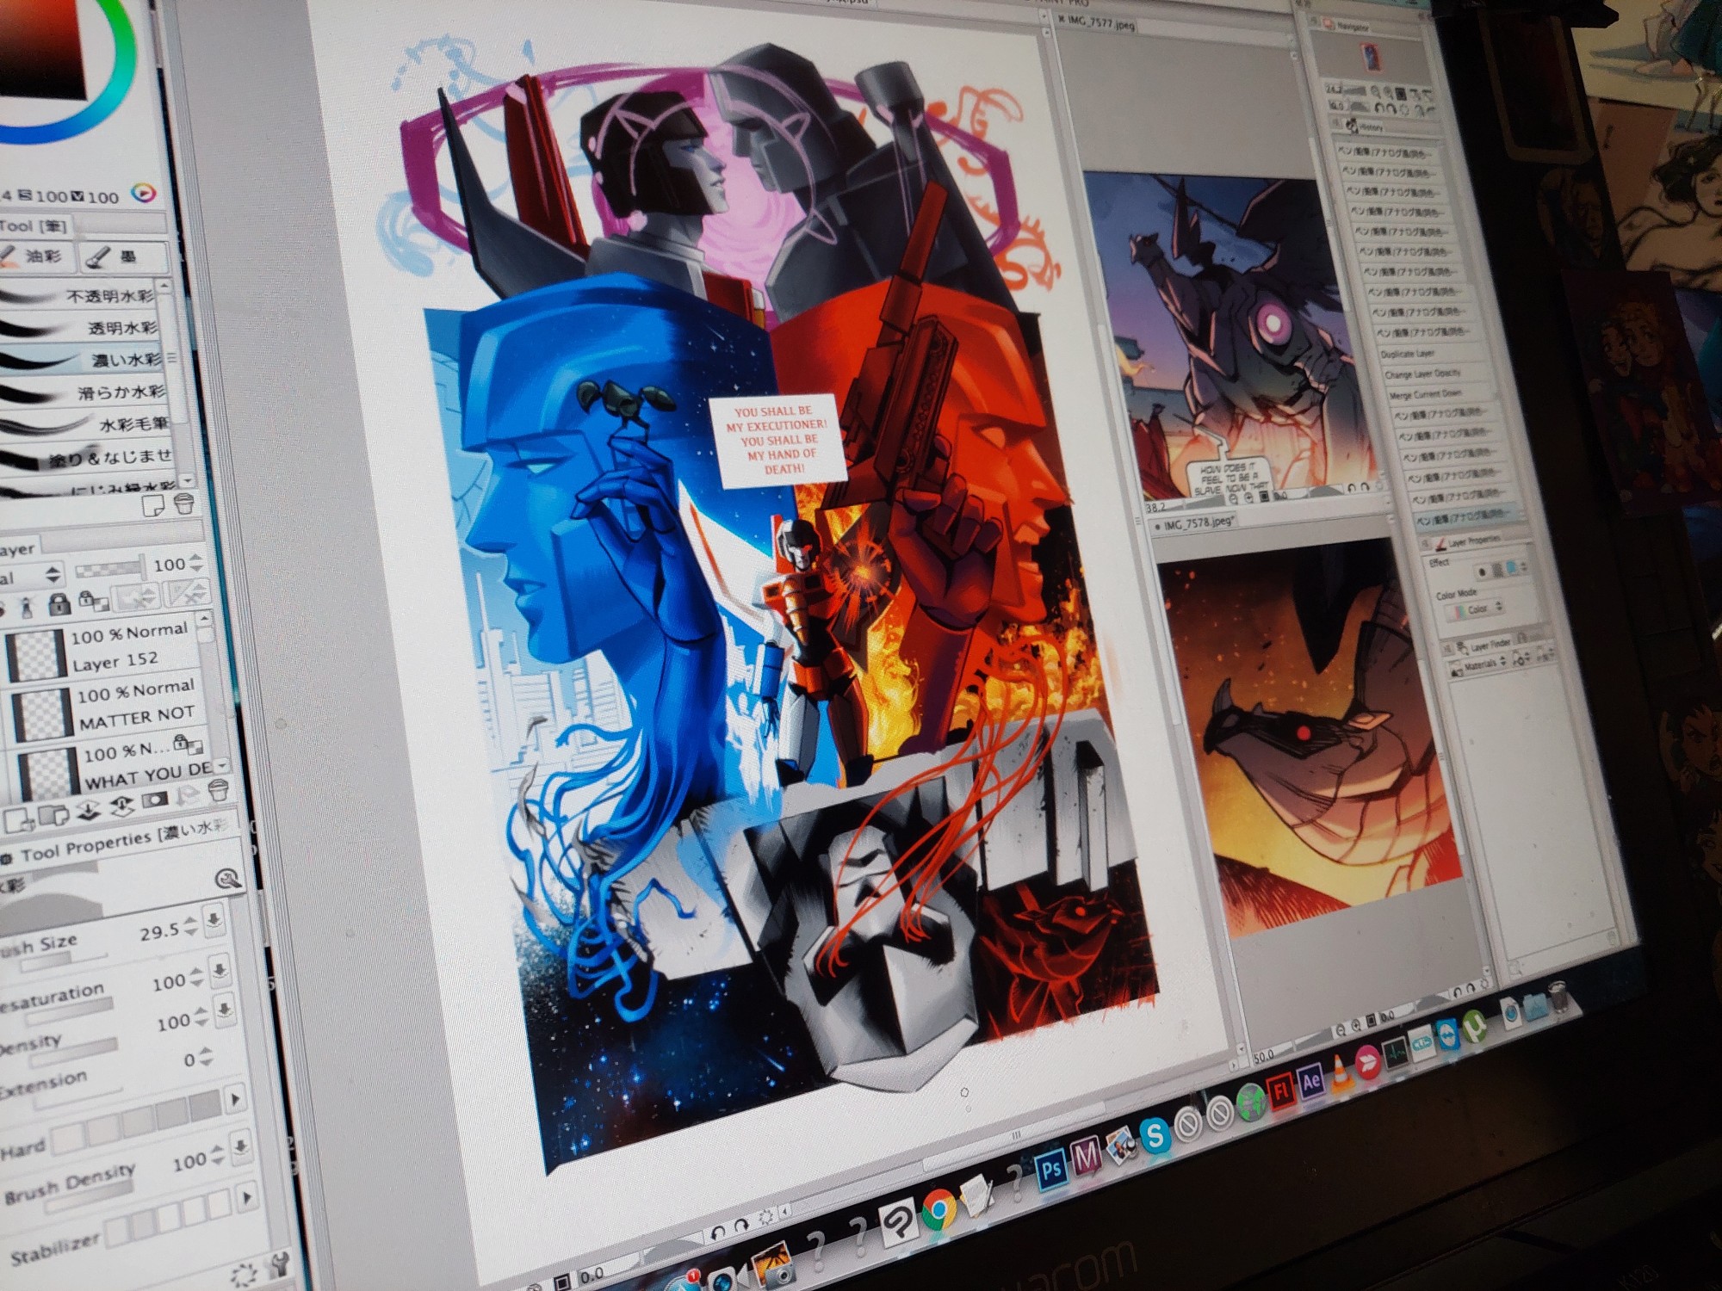Open Google Chrome from the dock
Viewport: 1722px width, 1291px height.
point(938,1210)
